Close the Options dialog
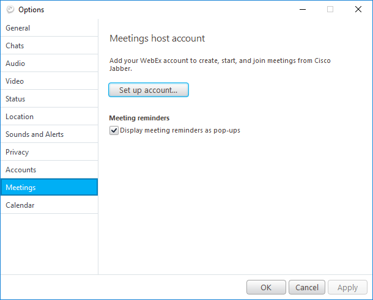 [358, 10]
